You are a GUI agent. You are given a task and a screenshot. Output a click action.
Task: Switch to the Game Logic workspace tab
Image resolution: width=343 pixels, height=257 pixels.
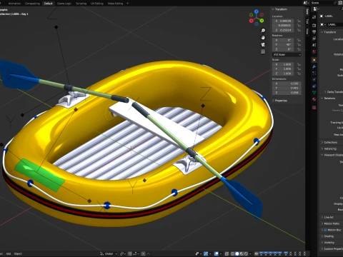pos(64,4)
